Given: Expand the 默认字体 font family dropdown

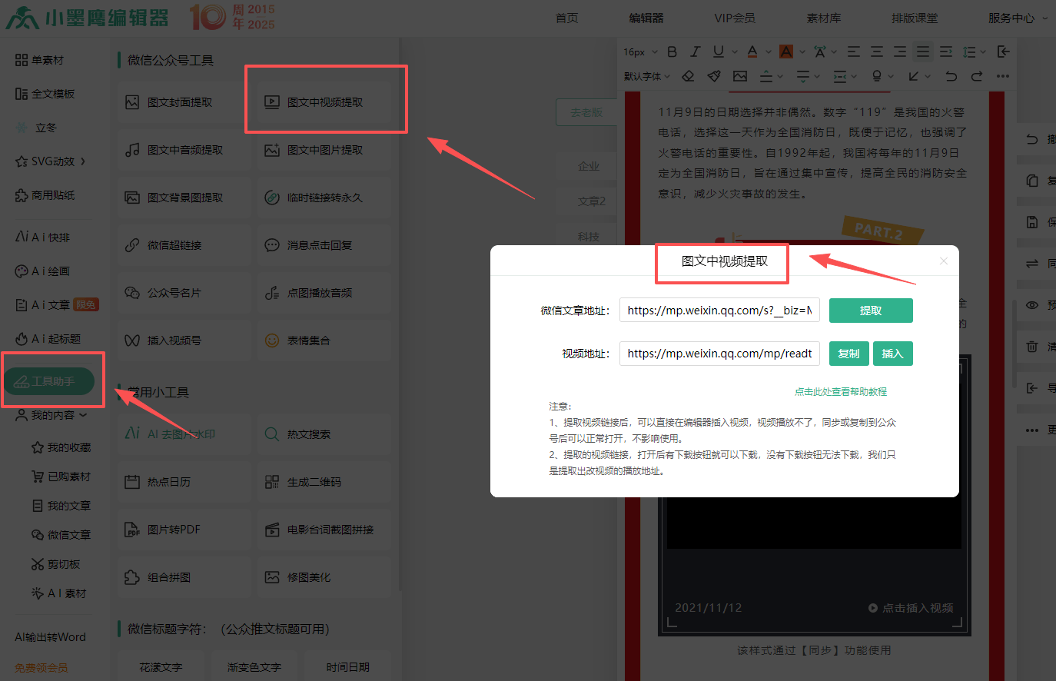Looking at the screenshot, I should pos(647,76).
